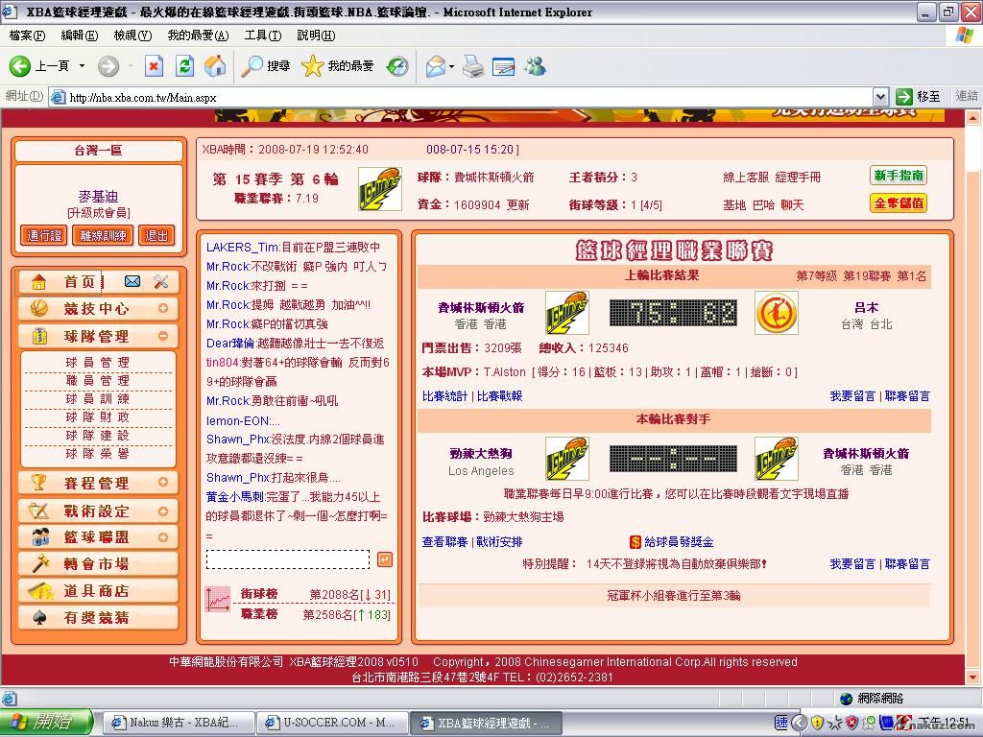Open the 我的最愛 menu
983x737 pixels.
point(198,36)
